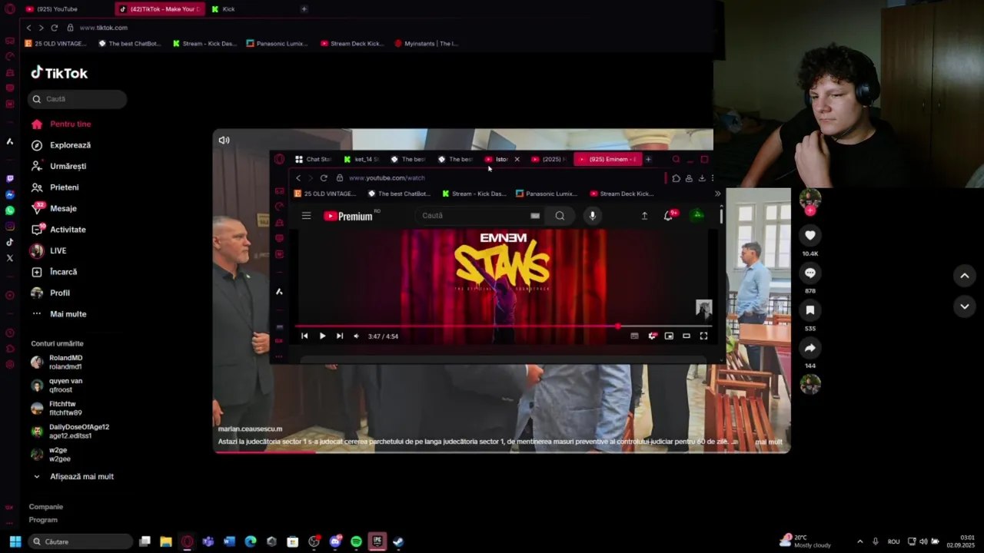Open File Explorer from taskbar
The height and width of the screenshot is (553, 984).
(165, 541)
